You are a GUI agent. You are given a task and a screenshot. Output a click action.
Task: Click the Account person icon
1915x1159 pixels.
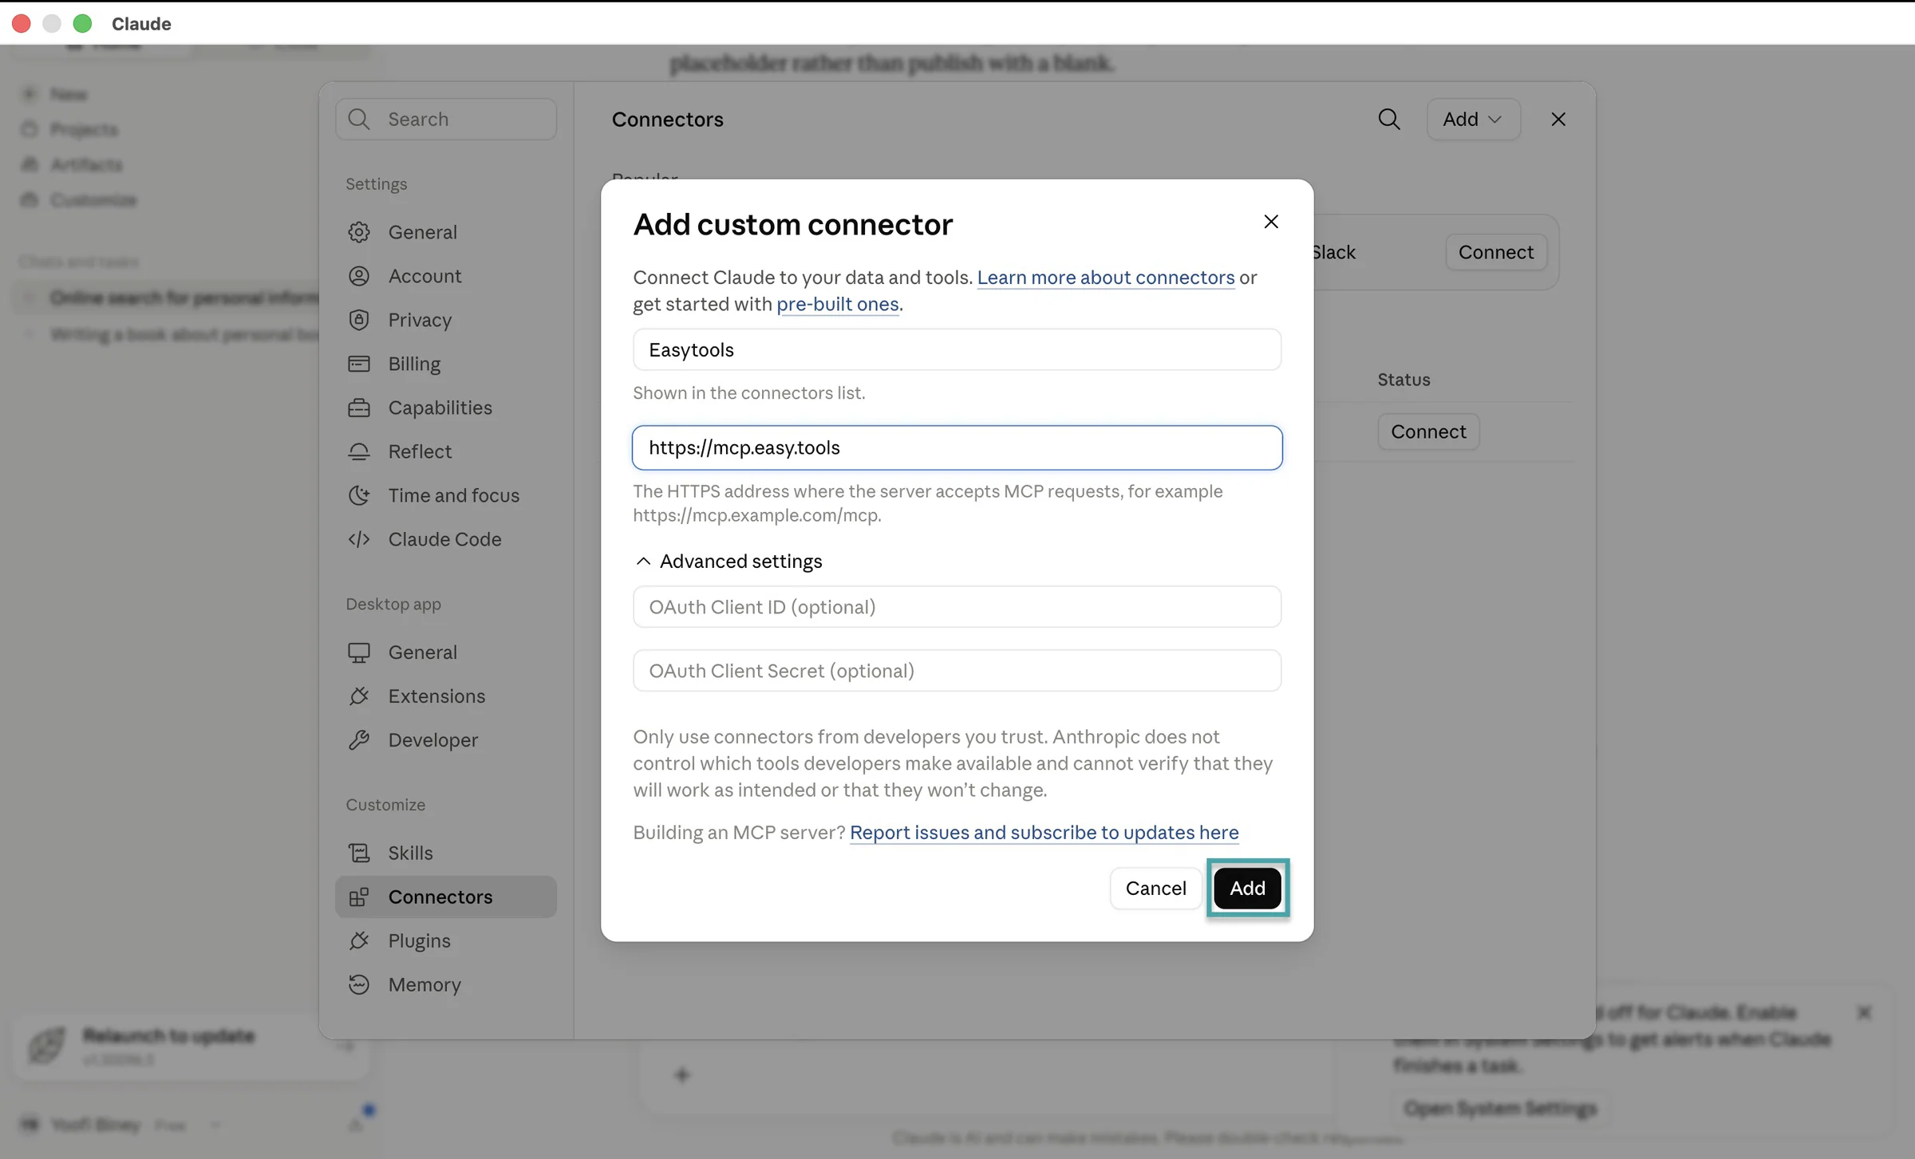(x=359, y=276)
